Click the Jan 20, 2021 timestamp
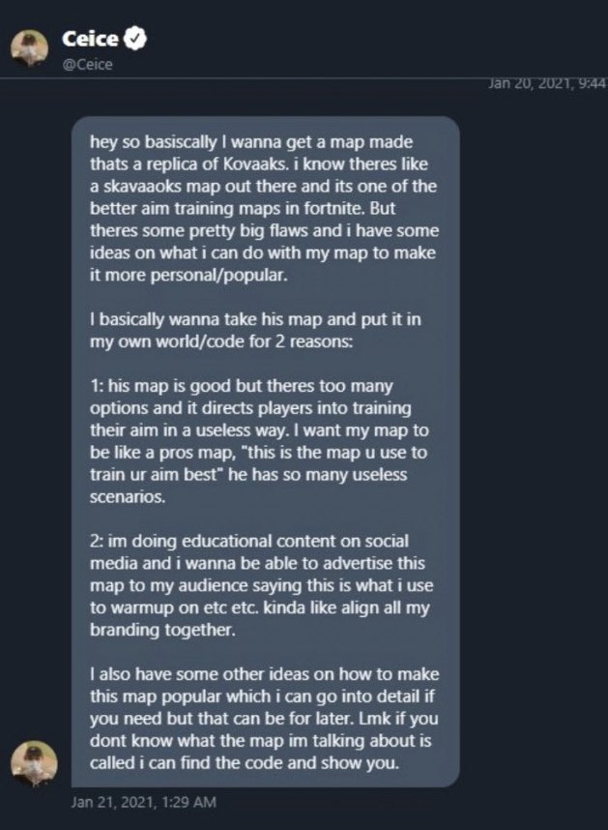This screenshot has width=608, height=830. 547,83
